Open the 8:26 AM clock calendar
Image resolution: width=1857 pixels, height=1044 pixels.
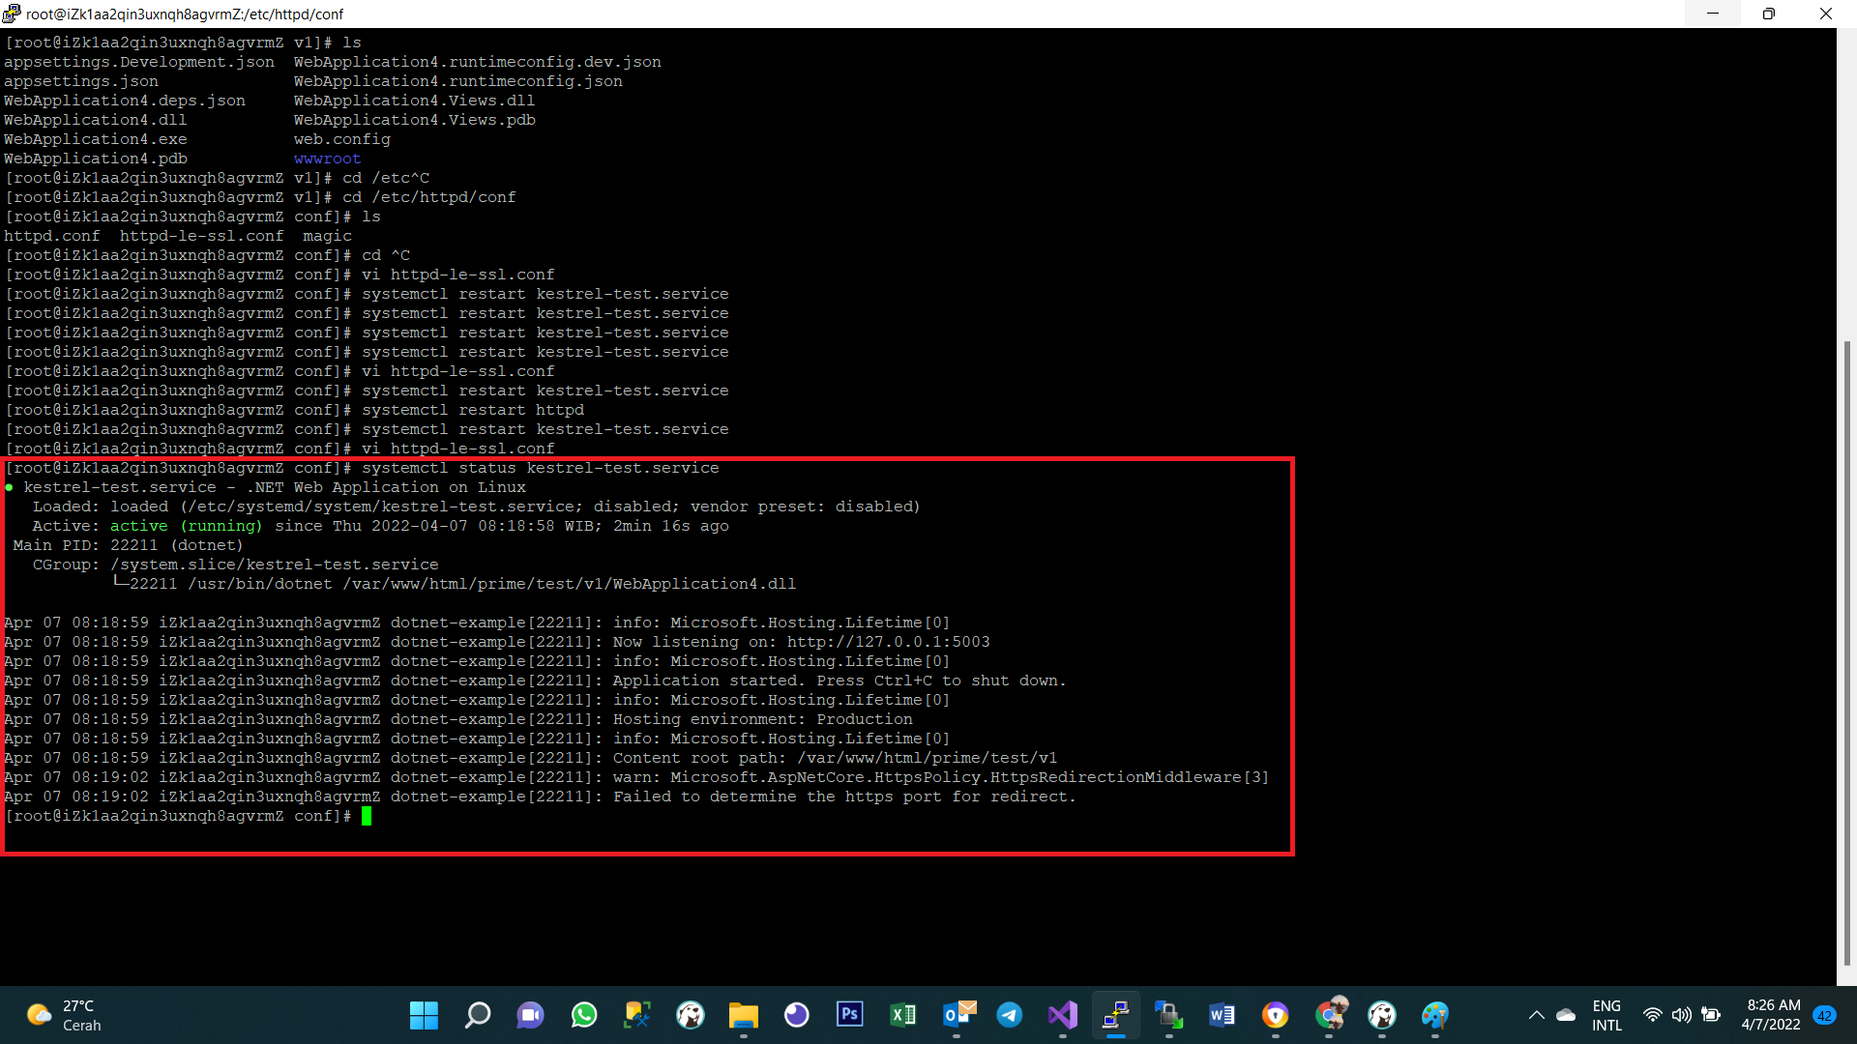tap(1772, 1015)
